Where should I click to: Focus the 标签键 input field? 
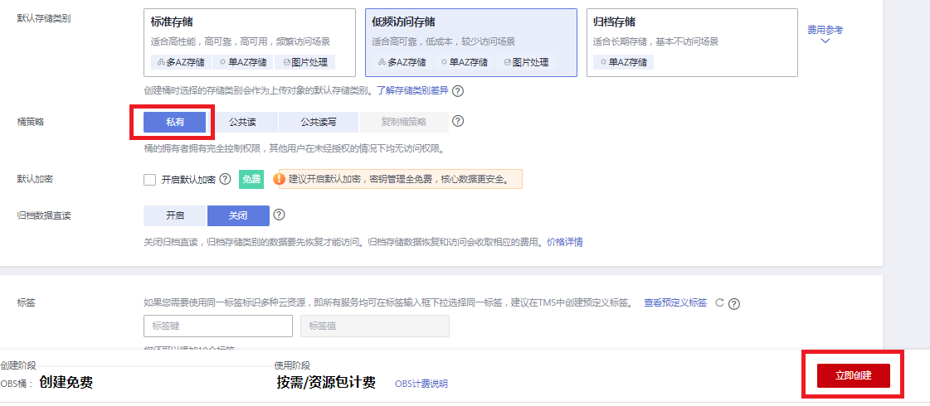(x=218, y=326)
